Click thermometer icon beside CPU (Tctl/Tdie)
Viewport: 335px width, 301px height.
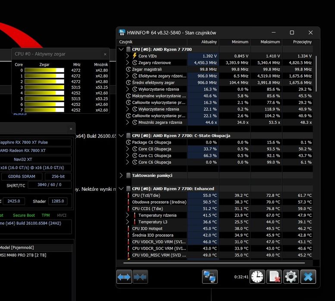128,195
